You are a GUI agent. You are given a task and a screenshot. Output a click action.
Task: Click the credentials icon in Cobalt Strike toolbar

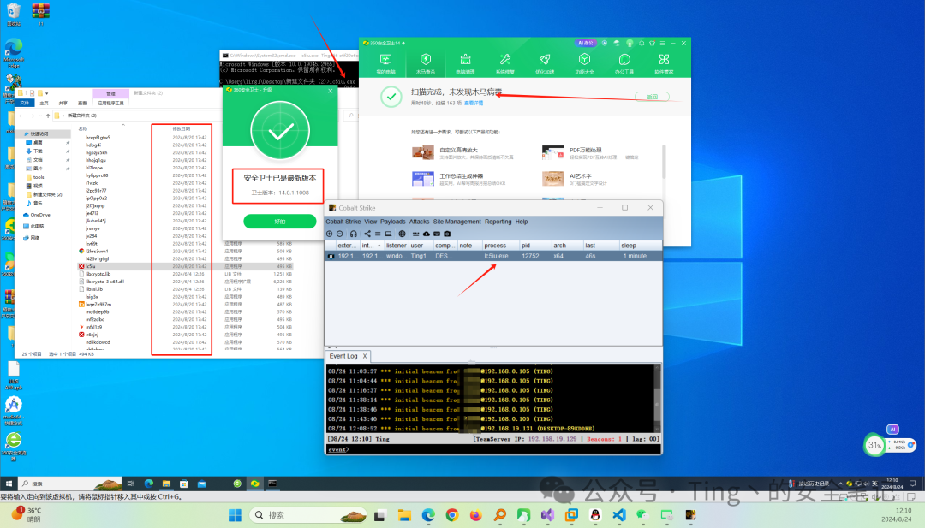click(416, 234)
